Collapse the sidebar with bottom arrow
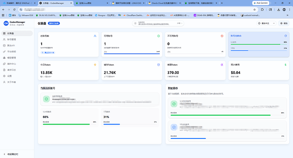This screenshot has height=158, width=293. coord(5,154)
